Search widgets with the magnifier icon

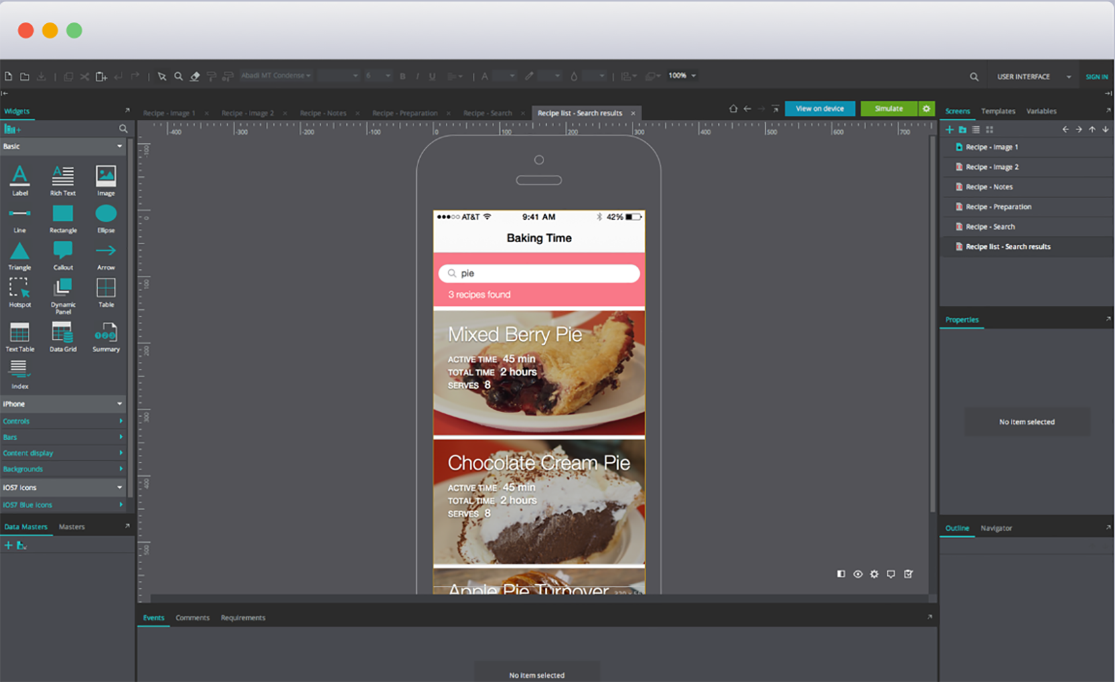123,129
